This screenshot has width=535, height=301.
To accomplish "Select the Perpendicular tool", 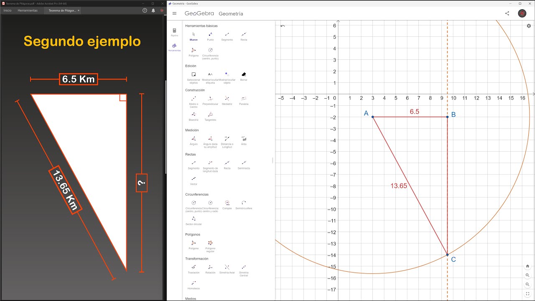I will click(210, 100).
